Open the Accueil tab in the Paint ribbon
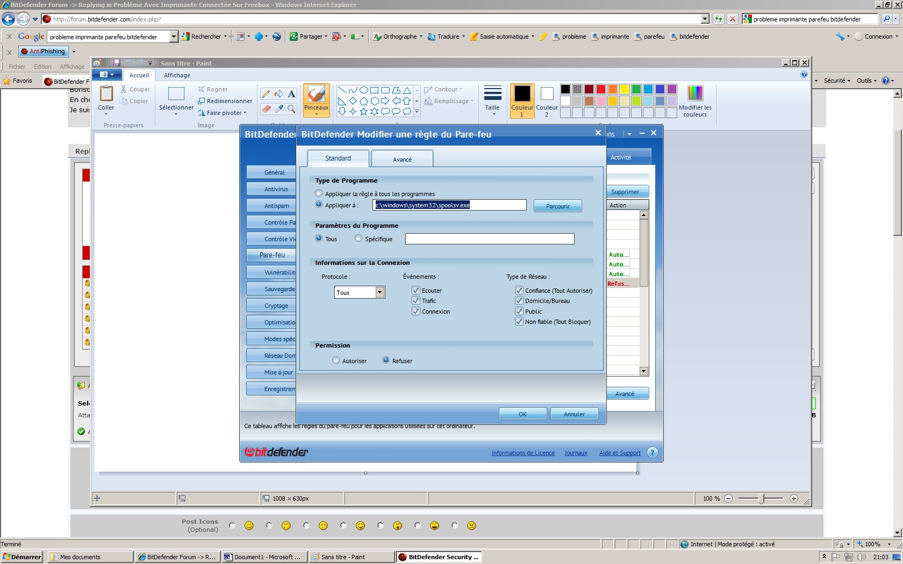903x564 pixels. click(x=139, y=75)
